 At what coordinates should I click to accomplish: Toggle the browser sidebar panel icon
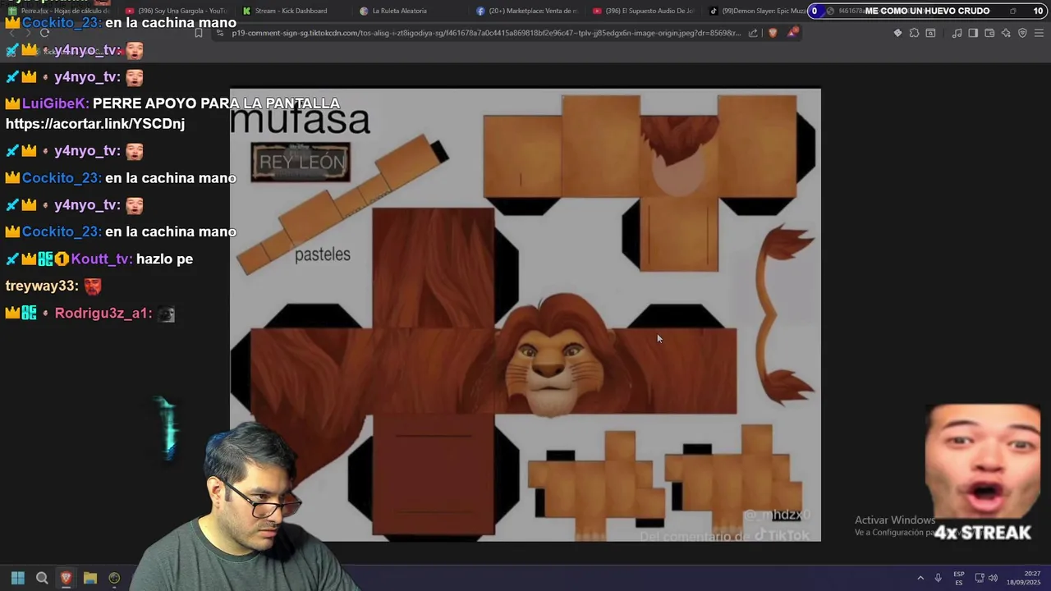click(973, 33)
